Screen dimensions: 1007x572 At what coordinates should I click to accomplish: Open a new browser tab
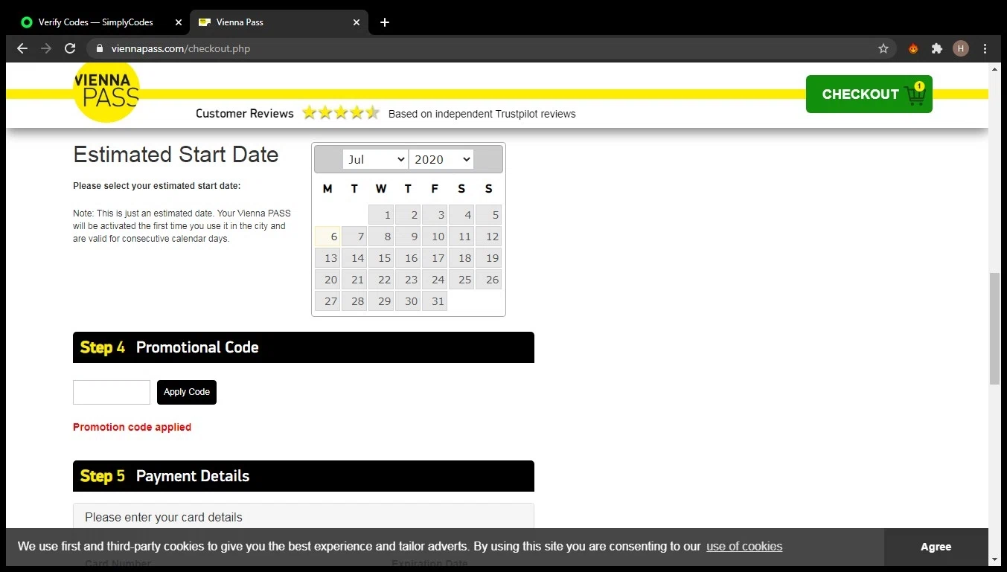pos(384,22)
